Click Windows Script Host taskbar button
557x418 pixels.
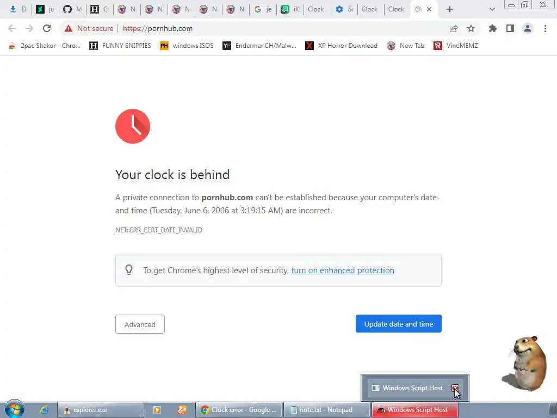(414, 410)
